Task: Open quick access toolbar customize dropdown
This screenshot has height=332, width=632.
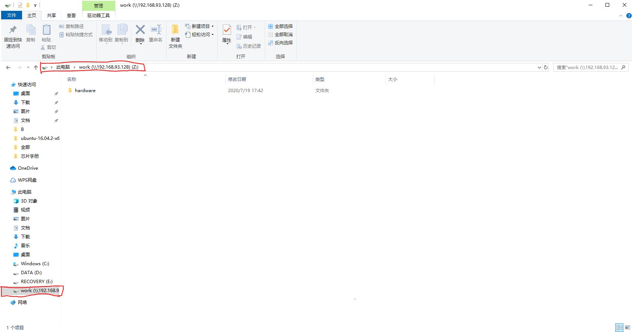Action: [x=35, y=5]
